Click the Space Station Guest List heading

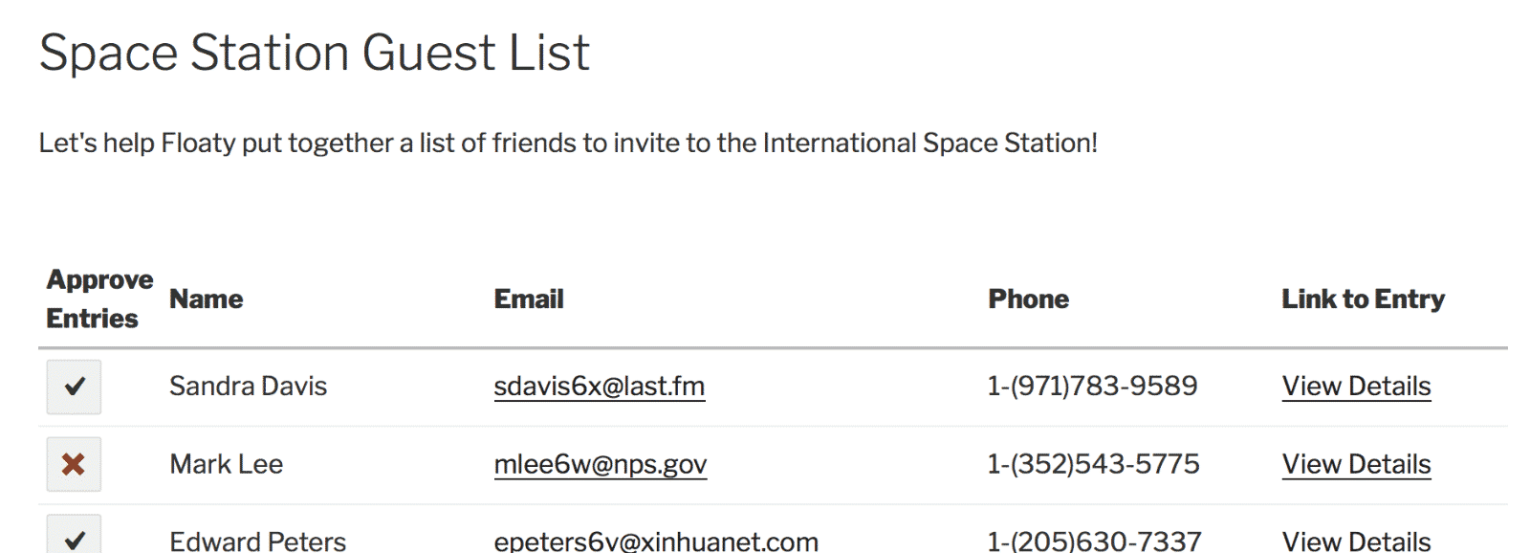[315, 53]
